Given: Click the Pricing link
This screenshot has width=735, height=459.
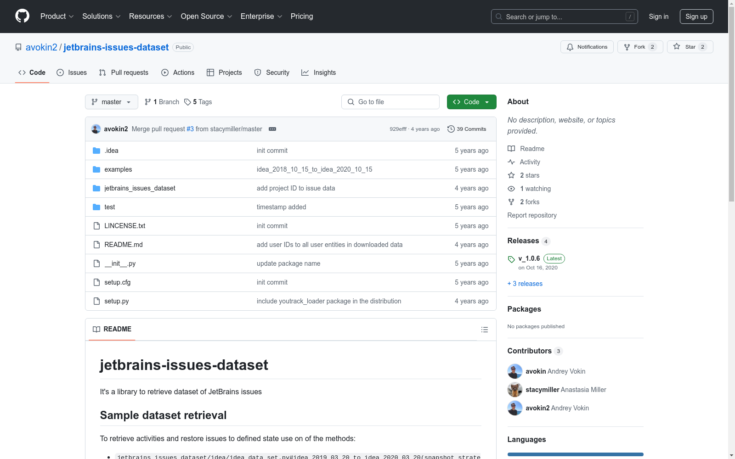Looking at the screenshot, I should (302, 17).
